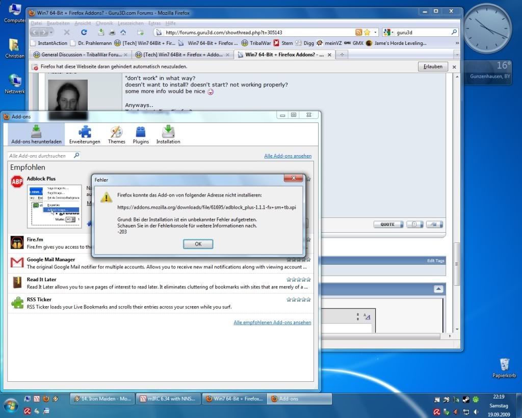
Task: Open the Windows Start orb
Action: pyautogui.click(x=11, y=405)
